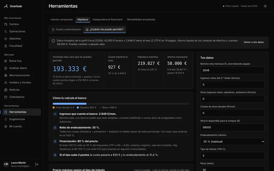Click the Watchlist star icon
This screenshot has height=171, width=274.
[x=5, y=39]
